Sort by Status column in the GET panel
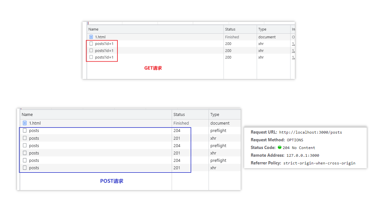The image size is (386, 202). click(x=240, y=29)
